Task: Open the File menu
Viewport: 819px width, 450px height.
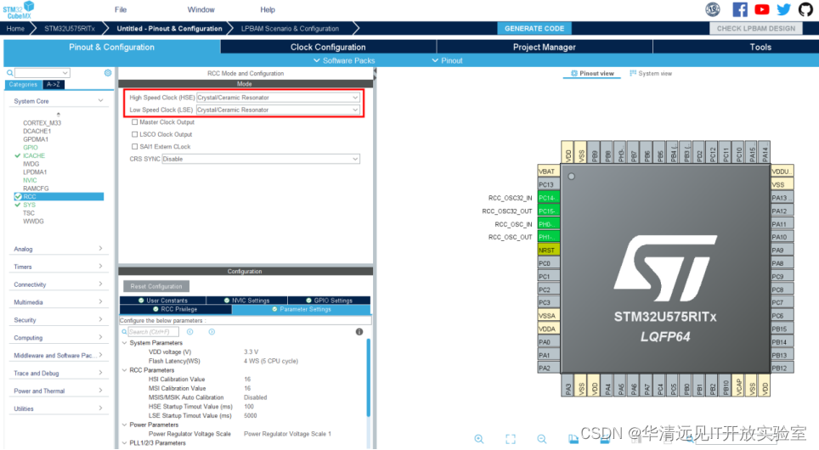Action: 121,9
